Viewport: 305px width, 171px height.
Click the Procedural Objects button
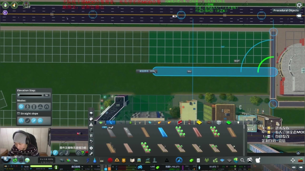[286, 11]
